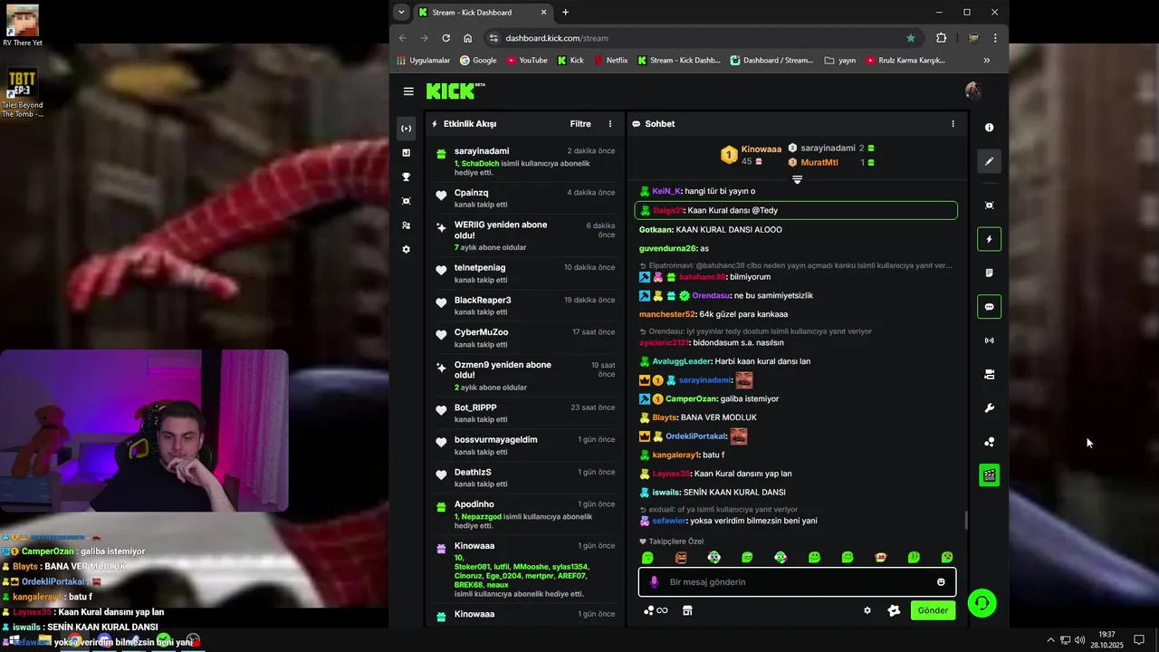Image resolution: width=1159 pixels, height=652 pixels.
Task: Click the microphone icon in message box
Action: point(654,582)
